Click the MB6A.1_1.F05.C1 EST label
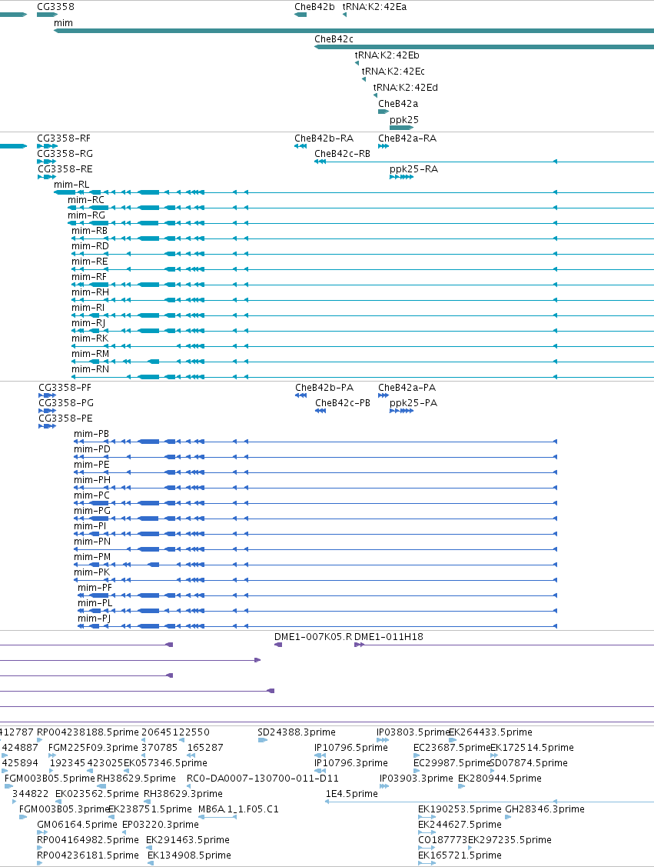Viewport: 654px width, 867px height. (x=238, y=809)
